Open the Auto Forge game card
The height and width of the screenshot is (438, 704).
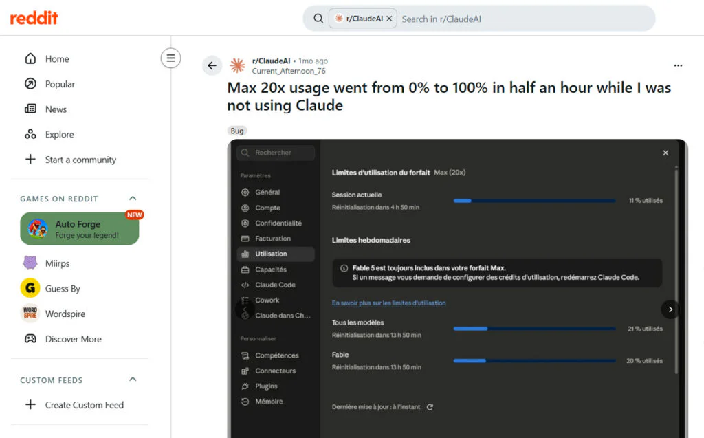(80, 229)
